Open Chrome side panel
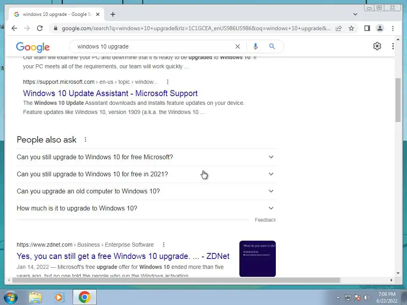This screenshot has width=407, height=305. [x=367, y=28]
